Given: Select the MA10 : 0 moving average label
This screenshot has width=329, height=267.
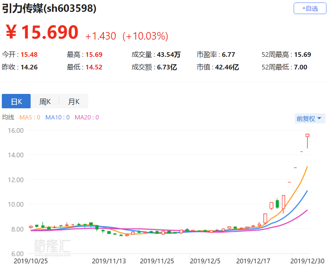Looking at the screenshot, I should point(58,117).
